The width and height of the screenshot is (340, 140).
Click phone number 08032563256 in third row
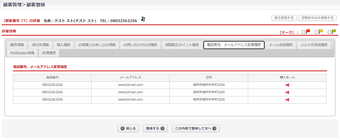coord(52,100)
